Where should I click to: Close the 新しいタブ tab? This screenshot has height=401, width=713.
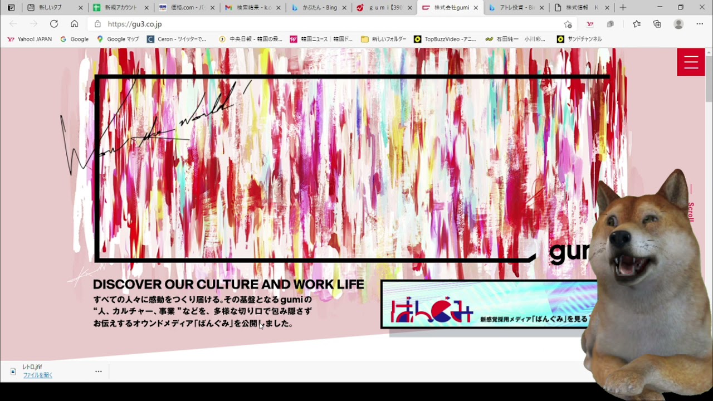pyautogui.click(x=81, y=8)
